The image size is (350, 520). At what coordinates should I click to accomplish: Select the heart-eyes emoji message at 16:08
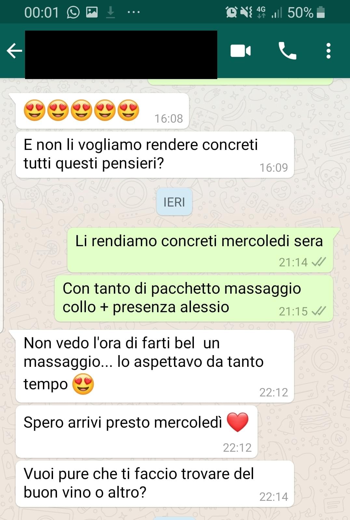tap(102, 111)
